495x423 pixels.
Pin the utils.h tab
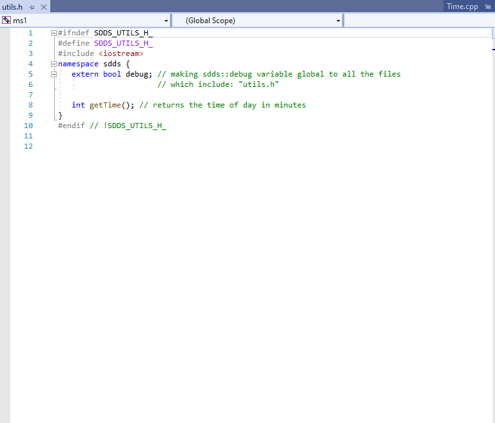pos(32,7)
